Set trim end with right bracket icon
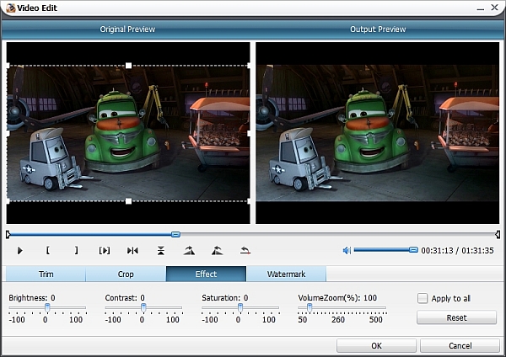This screenshot has height=357, width=506. coord(76,250)
